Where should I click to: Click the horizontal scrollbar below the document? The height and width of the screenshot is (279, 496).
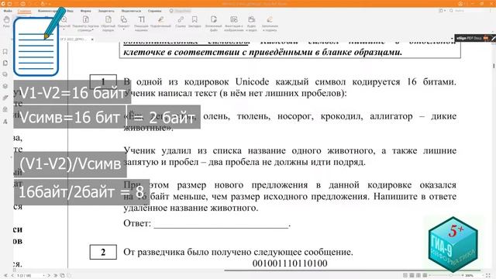(353, 270)
